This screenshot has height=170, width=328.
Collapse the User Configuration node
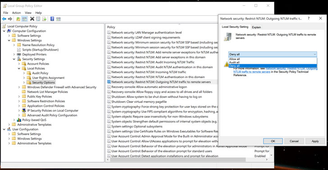coord(4,129)
